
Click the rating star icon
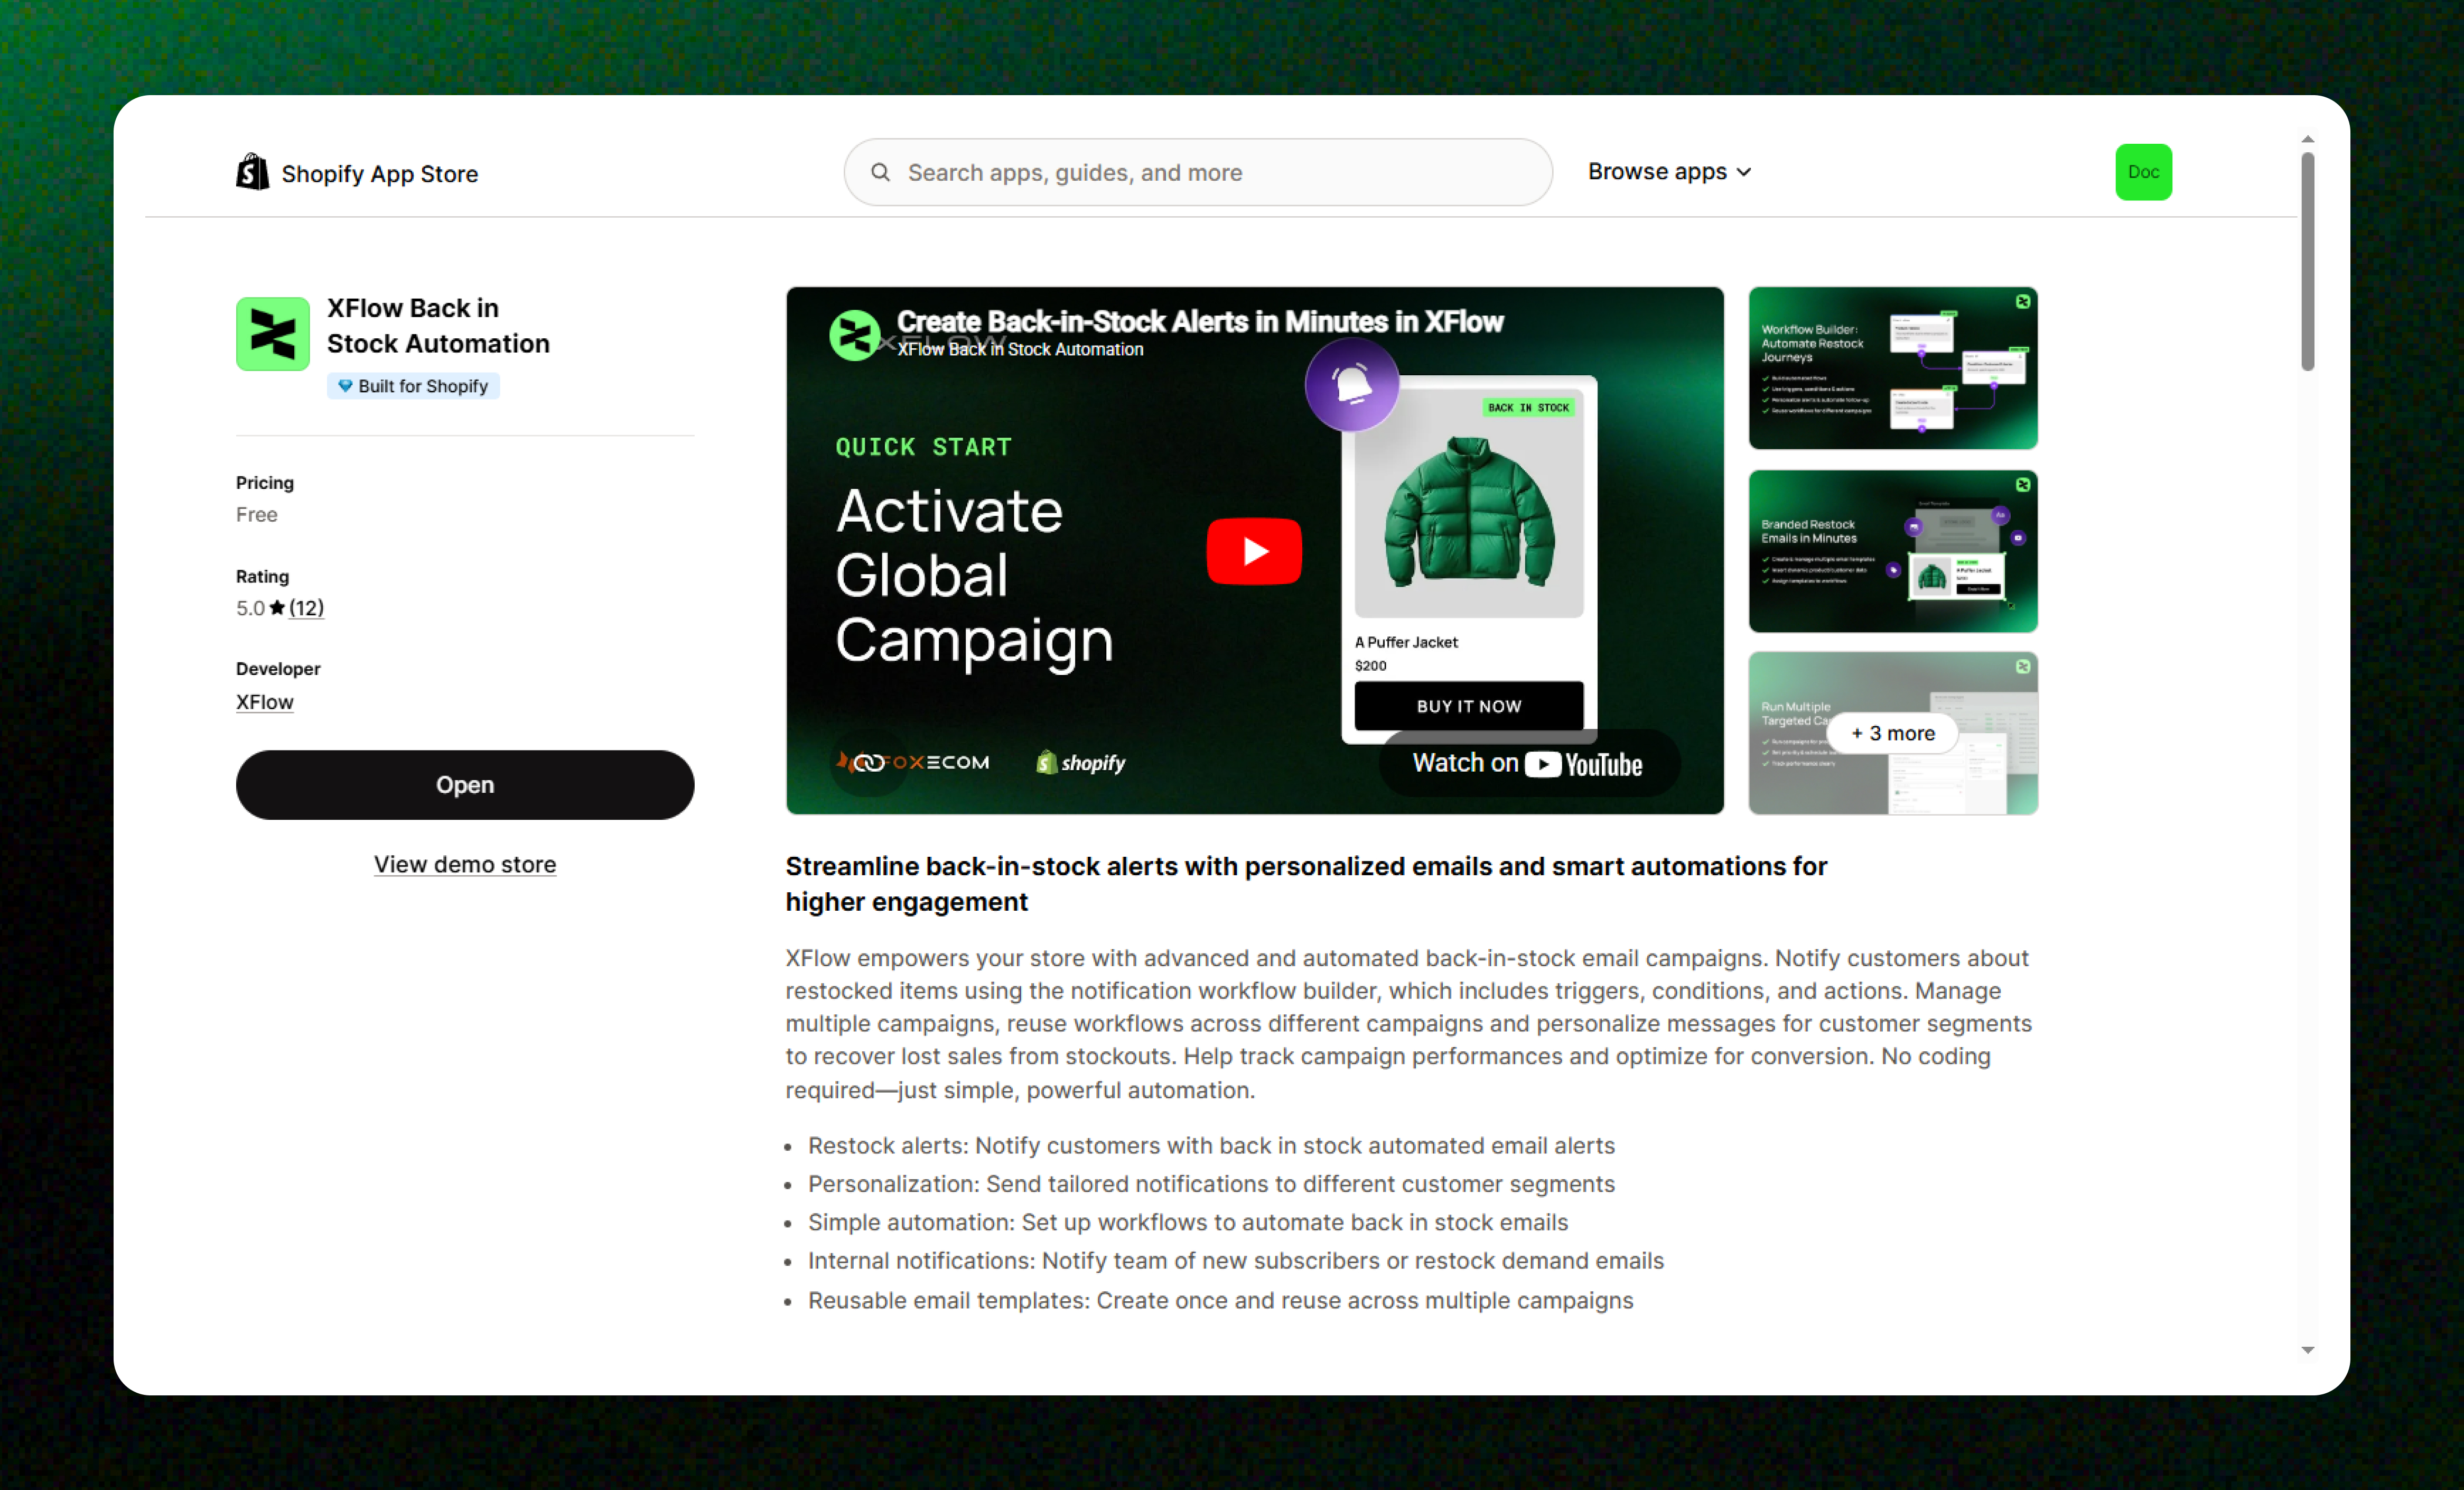(277, 607)
